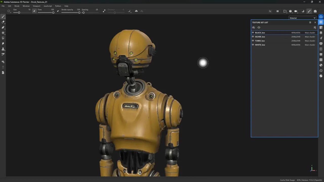Viewport: 324px width, 182px height.
Task: Click the camera screenshot icon in top toolbar
Action: click(x=315, y=11)
